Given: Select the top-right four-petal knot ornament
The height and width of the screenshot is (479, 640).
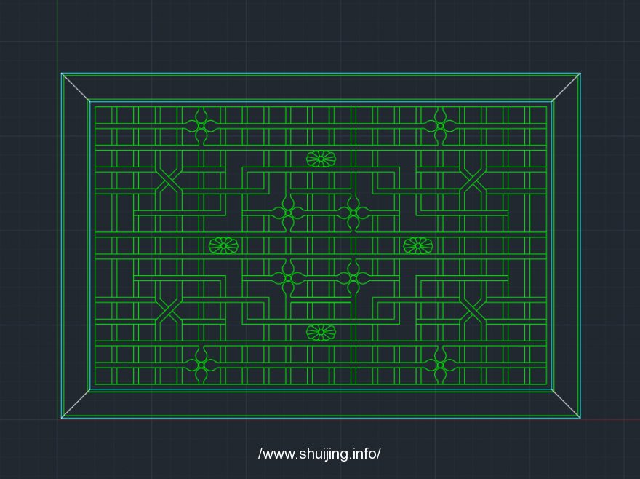Looking at the screenshot, I should [x=440, y=126].
